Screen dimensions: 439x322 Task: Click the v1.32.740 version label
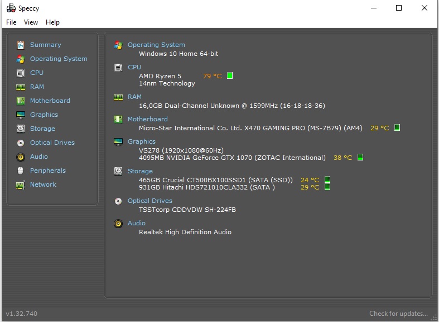click(22, 314)
